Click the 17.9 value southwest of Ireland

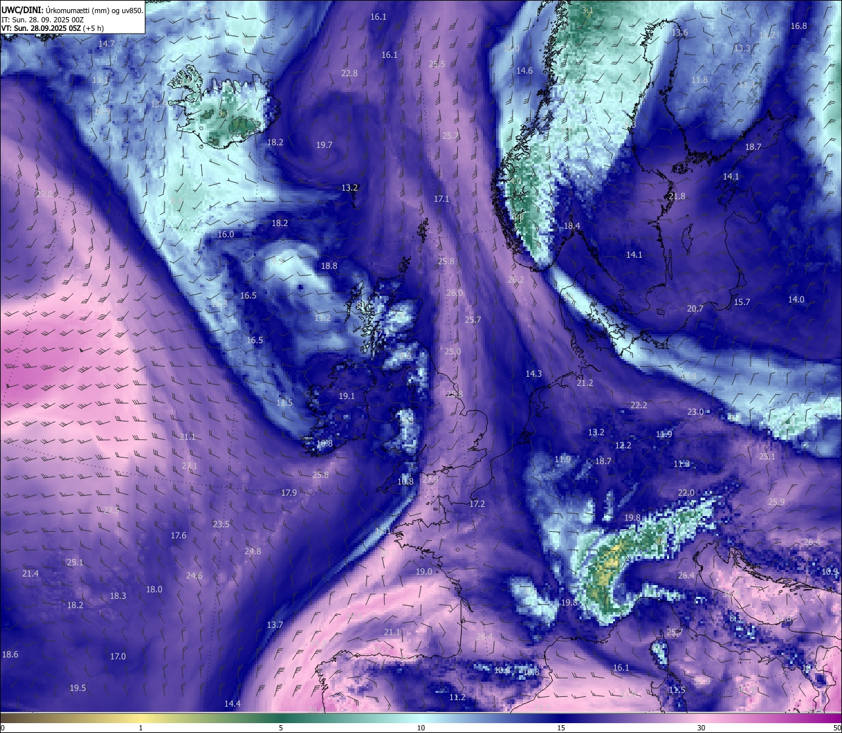289,492
